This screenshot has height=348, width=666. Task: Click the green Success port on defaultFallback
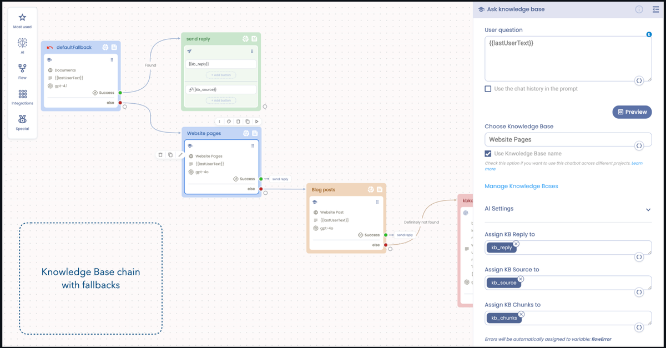click(x=120, y=93)
